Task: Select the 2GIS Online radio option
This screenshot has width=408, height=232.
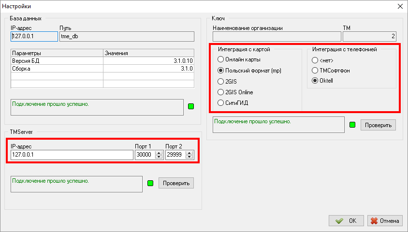Action: [x=221, y=92]
